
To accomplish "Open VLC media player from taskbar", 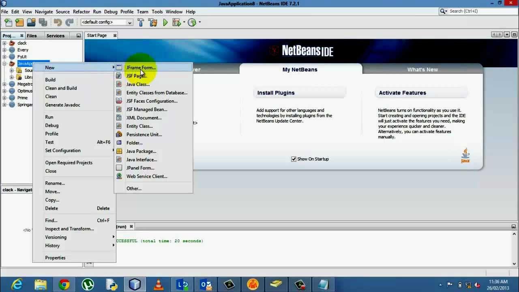I will [158, 285].
